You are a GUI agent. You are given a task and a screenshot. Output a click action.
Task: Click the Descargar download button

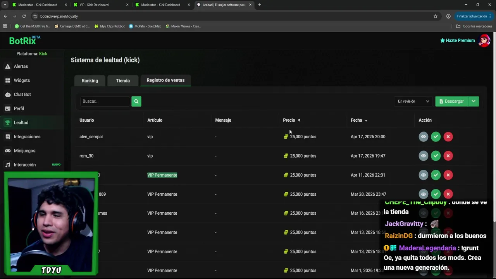[451, 101]
